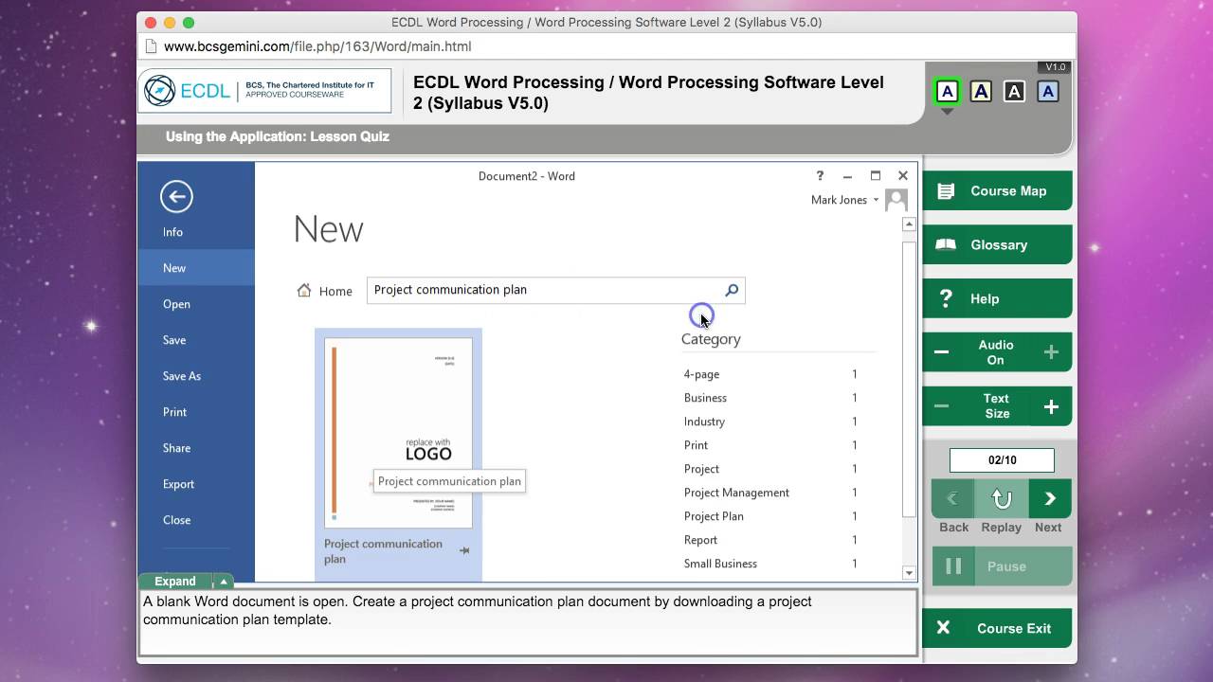The image size is (1213, 682).
Task: Decrease audio volume with minus icon
Action: pyautogui.click(x=941, y=352)
